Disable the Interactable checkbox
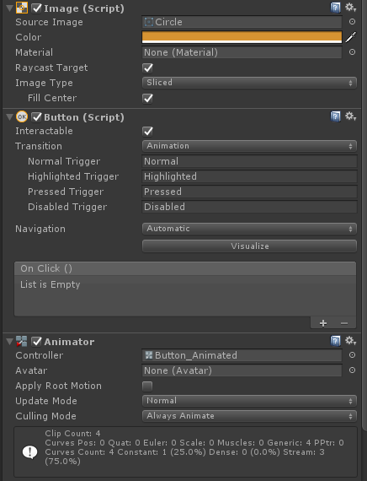Image resolution: width=367 pixels, height=481 pixels. click(147, 132)
